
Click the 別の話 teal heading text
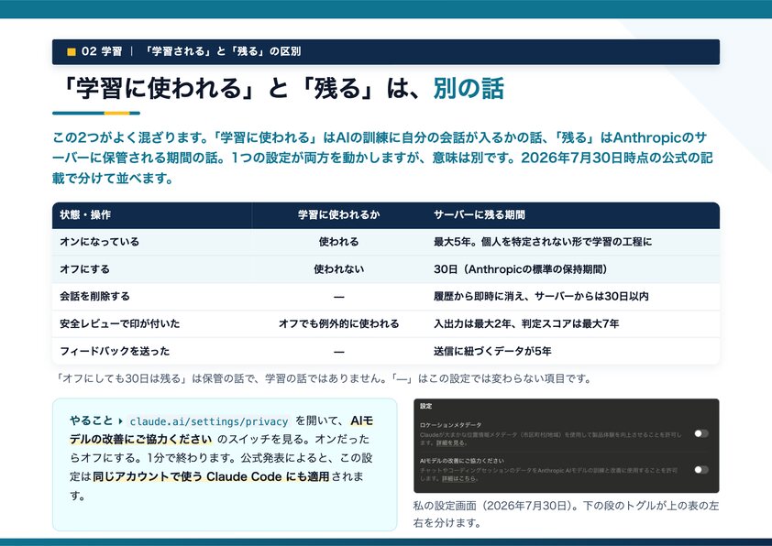469,89
